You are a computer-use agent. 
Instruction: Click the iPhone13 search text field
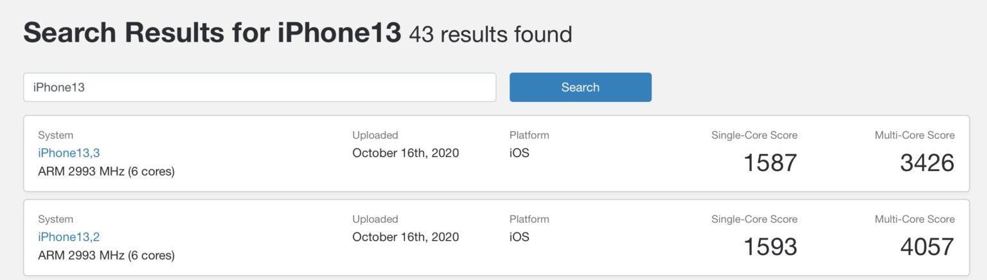[x=260, y=87]
